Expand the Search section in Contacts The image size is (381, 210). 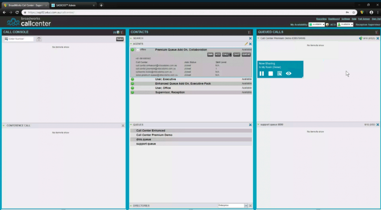[x=131, y=38]
